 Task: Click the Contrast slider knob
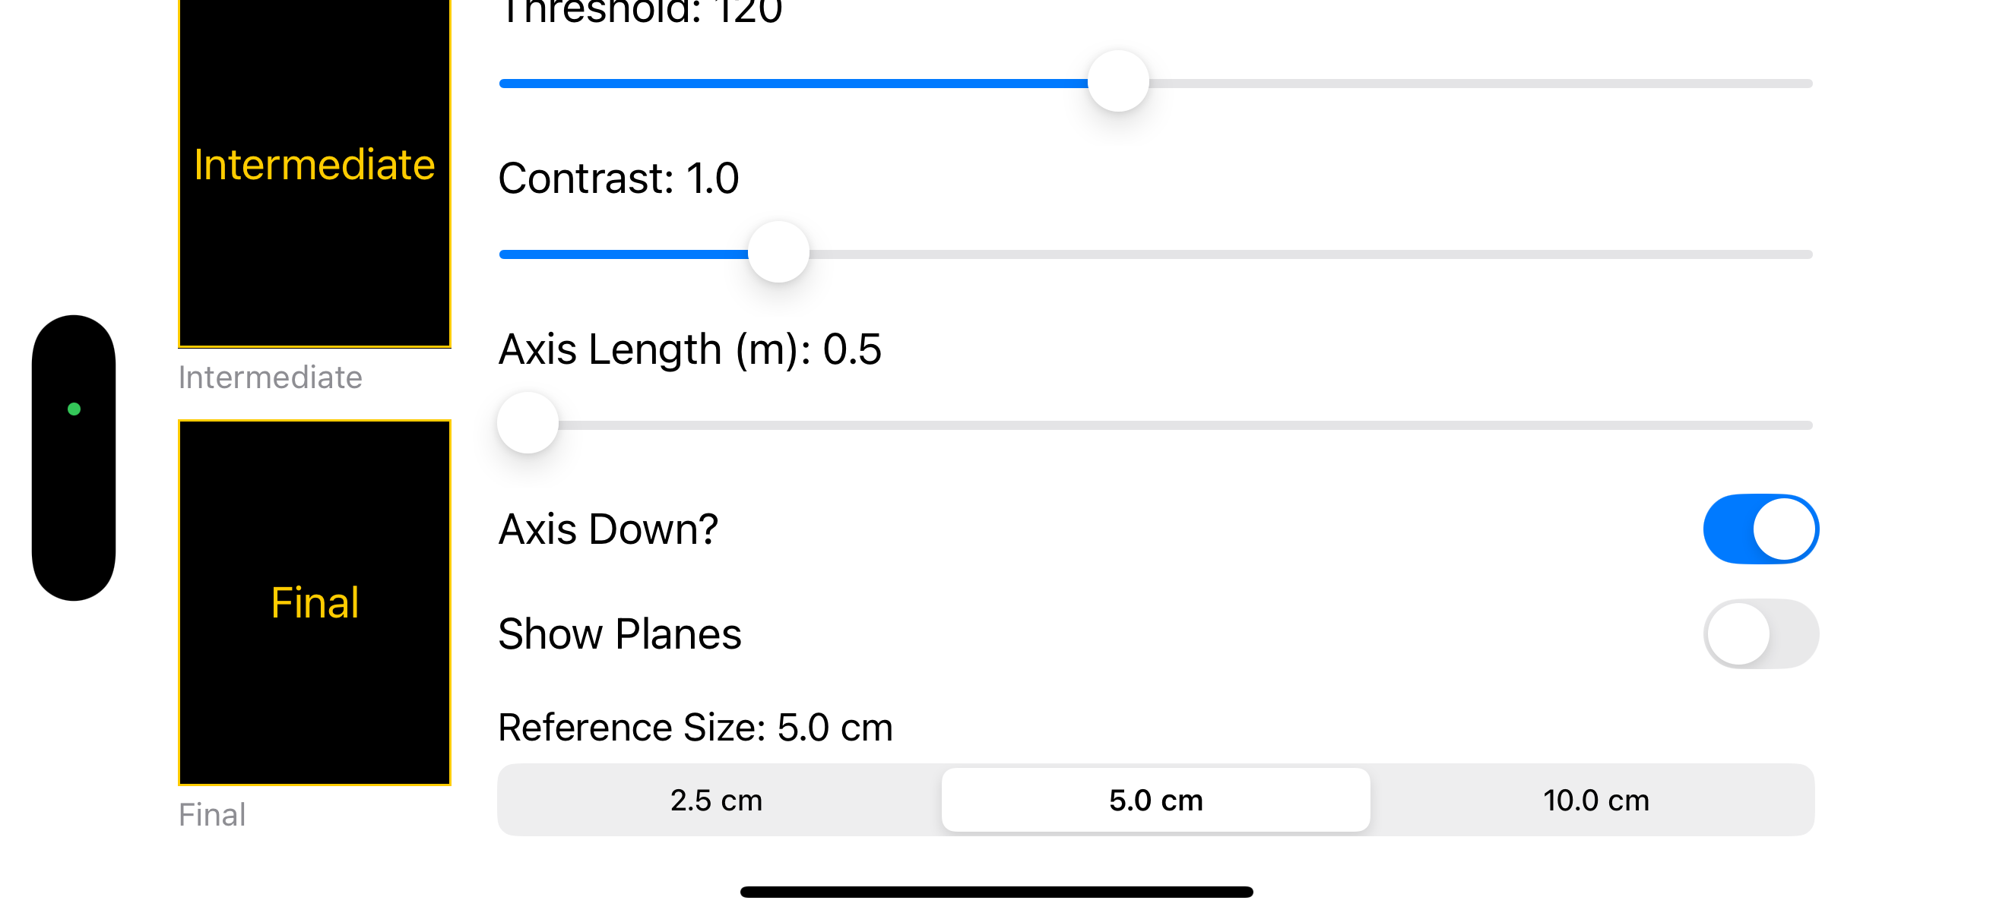(778, 253)
